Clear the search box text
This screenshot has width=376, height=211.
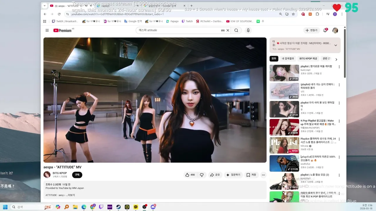pos(228,30)
